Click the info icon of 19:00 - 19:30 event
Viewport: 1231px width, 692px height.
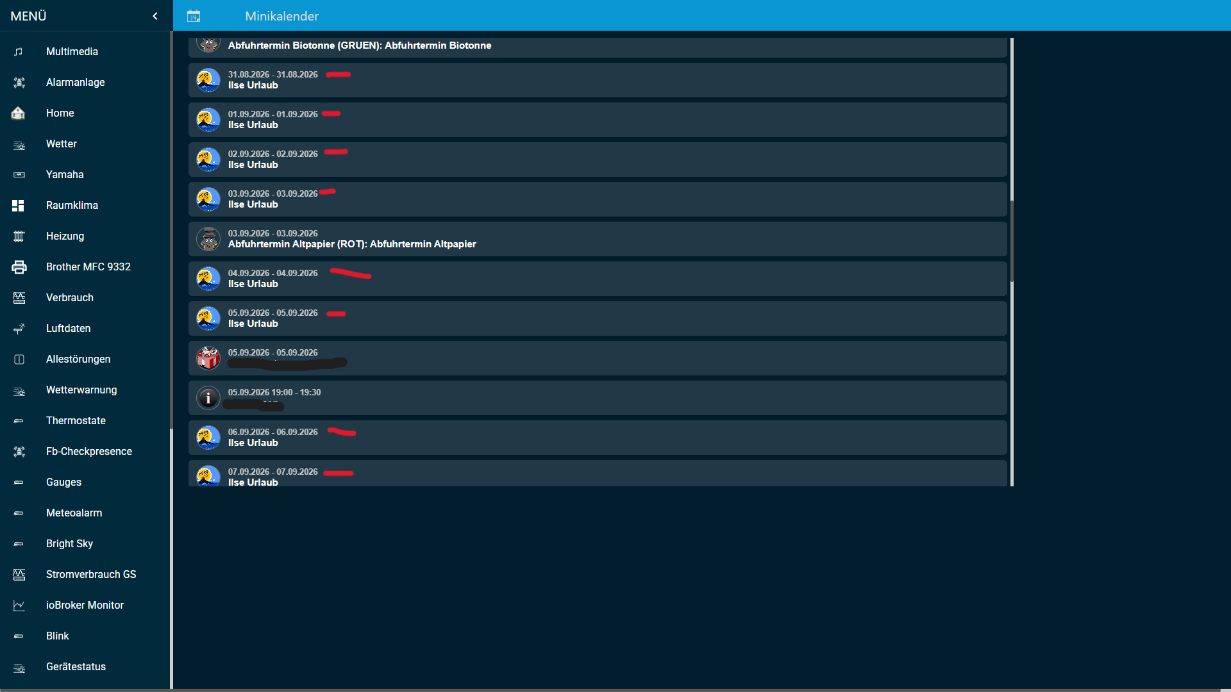[x=208, y=398]
